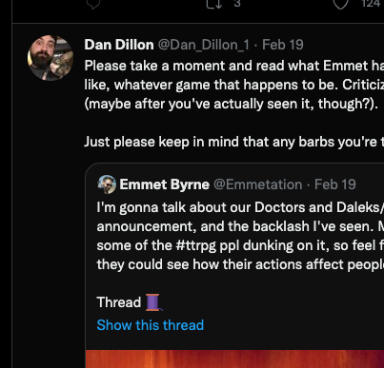Open Dan Dillon's profile avatar
The width and height of the screenshot is (384, 368).
point(51,58)
